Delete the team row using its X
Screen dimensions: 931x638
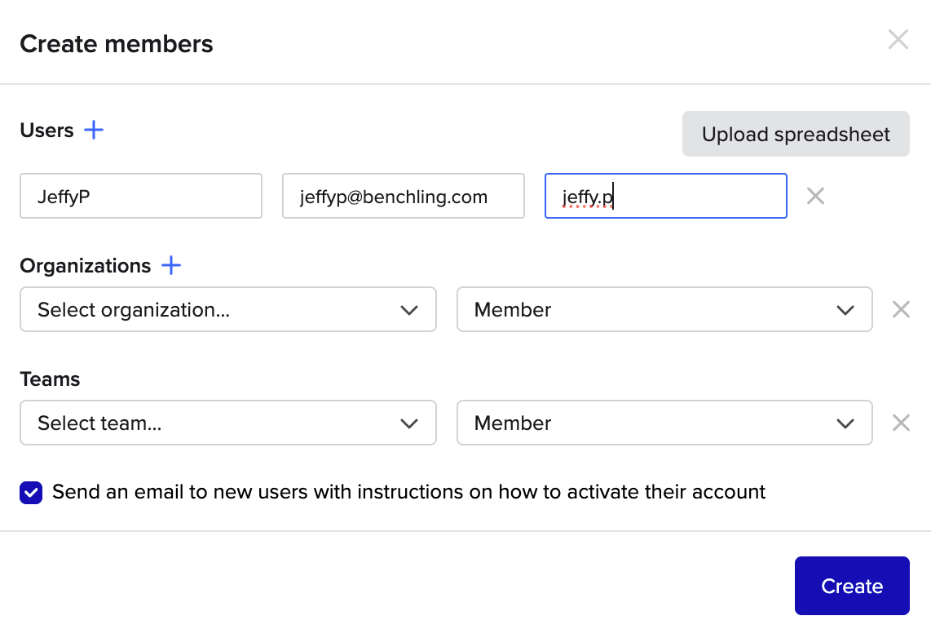point(901,423)
